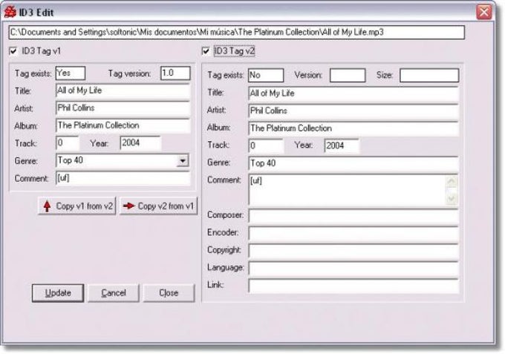Uncheck the ID3 Tag v1 checkbox
The width and height of the screenshot is (505, 354).
[x=13, y=51]
